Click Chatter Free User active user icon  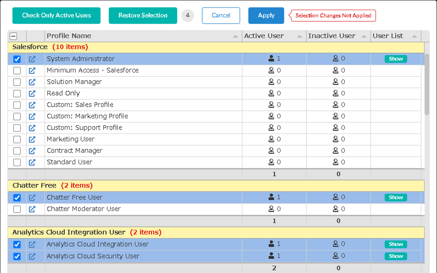point(271,197)
